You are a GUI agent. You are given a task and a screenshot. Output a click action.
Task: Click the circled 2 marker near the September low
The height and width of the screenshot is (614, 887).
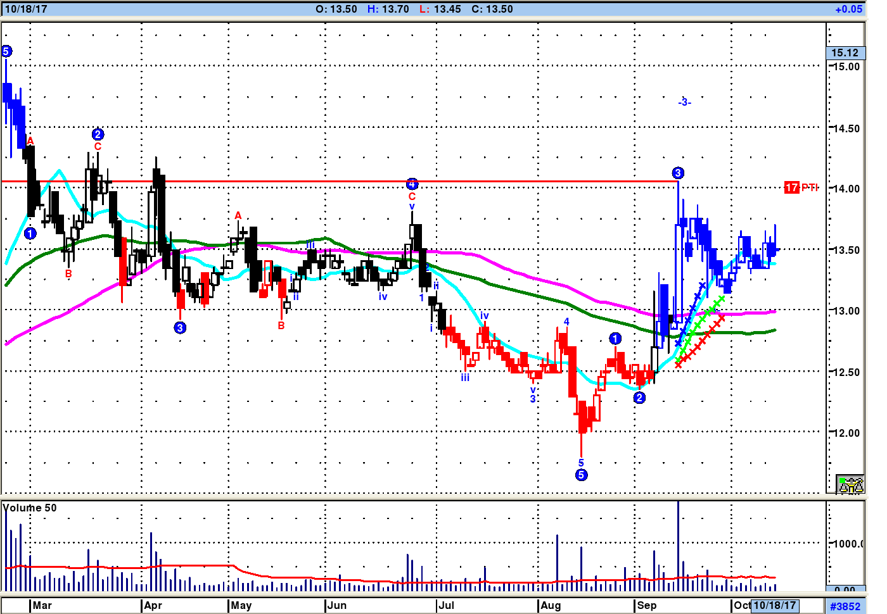(639, 398)
